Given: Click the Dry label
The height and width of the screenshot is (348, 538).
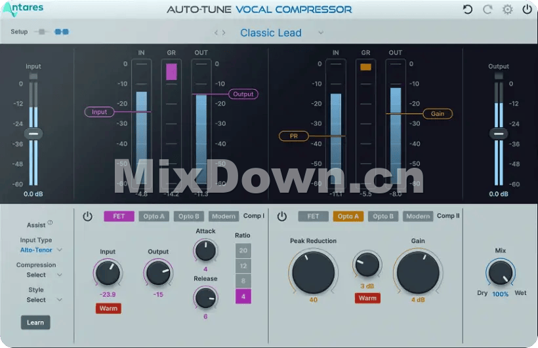Looking at the screenshot, I should tap(482, 293).
